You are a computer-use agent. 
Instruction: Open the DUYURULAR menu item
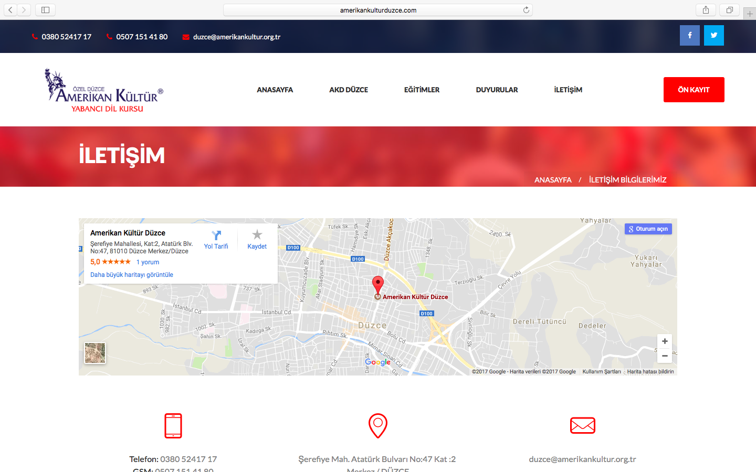[x=497, y=90]
